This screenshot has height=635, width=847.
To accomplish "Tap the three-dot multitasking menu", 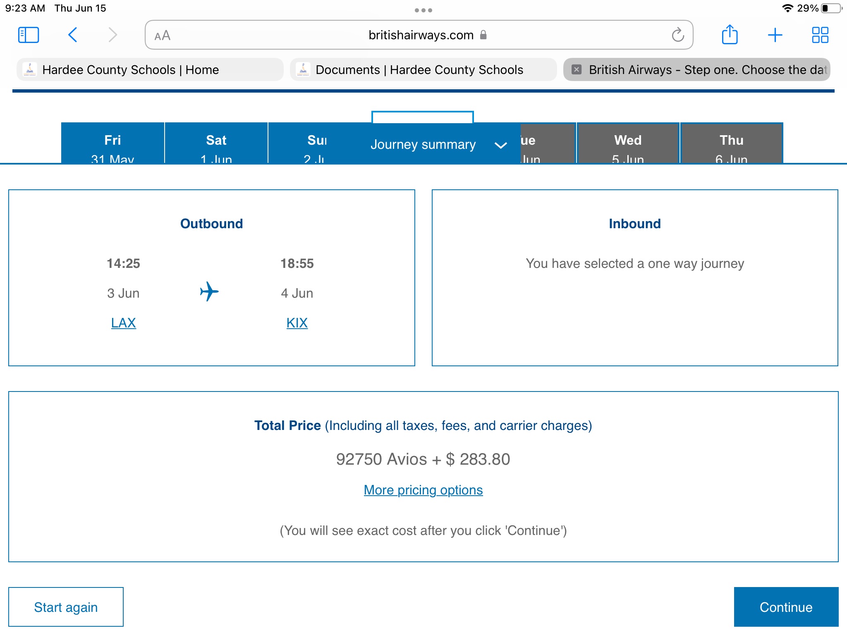I will pyautogui.click(x=423, y=10).
